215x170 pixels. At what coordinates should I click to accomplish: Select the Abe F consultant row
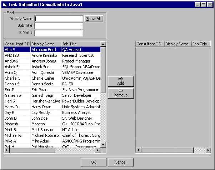coord(52,50)
